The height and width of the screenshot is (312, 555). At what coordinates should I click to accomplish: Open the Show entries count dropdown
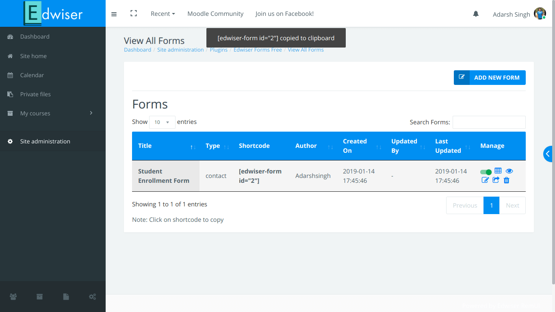pyautogui.click(x=162, y=122)
